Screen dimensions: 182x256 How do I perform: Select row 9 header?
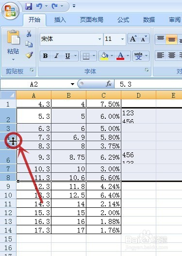pos(8,186)
